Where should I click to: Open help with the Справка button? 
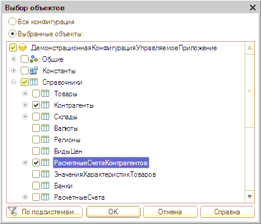click(x=228, y=212)
